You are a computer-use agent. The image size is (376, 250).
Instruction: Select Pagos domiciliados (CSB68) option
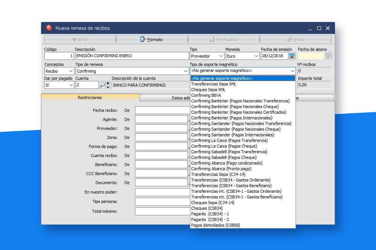(215, 225)
